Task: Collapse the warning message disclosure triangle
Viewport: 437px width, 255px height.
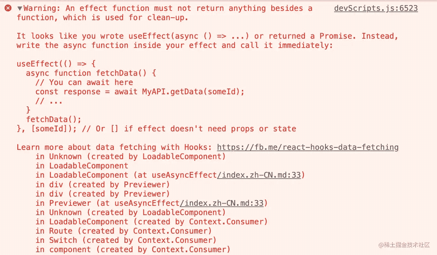Action: pyautogui.click(x=20, y=9)
